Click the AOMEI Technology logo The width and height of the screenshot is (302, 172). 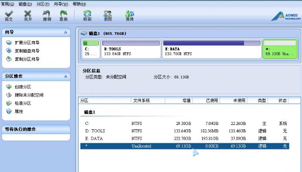[x=286, y=17]
